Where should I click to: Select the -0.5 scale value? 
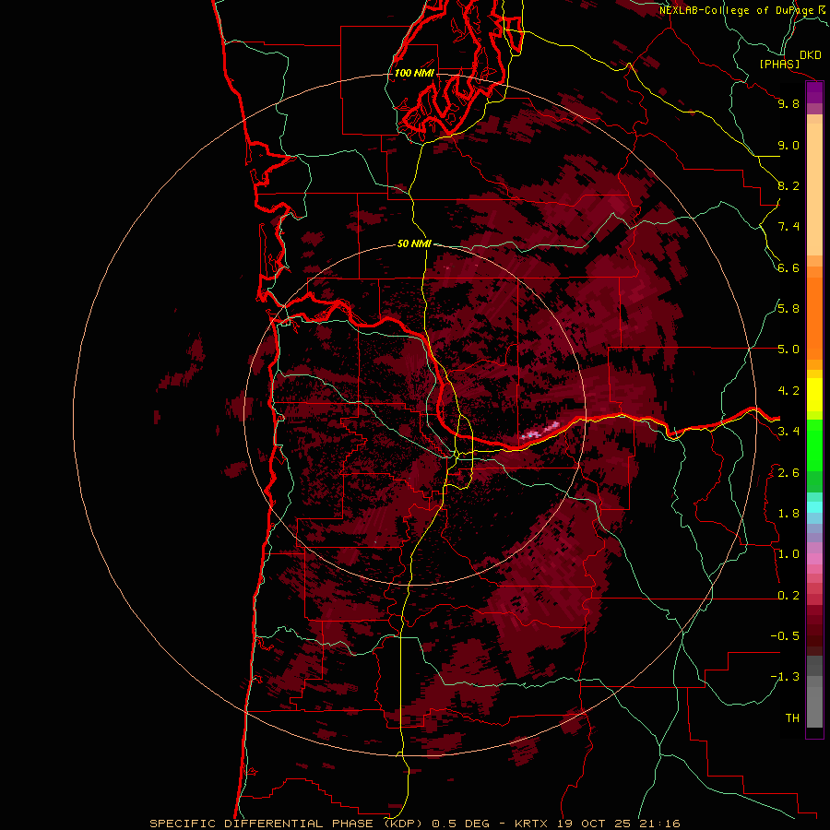tap(785, 636)
